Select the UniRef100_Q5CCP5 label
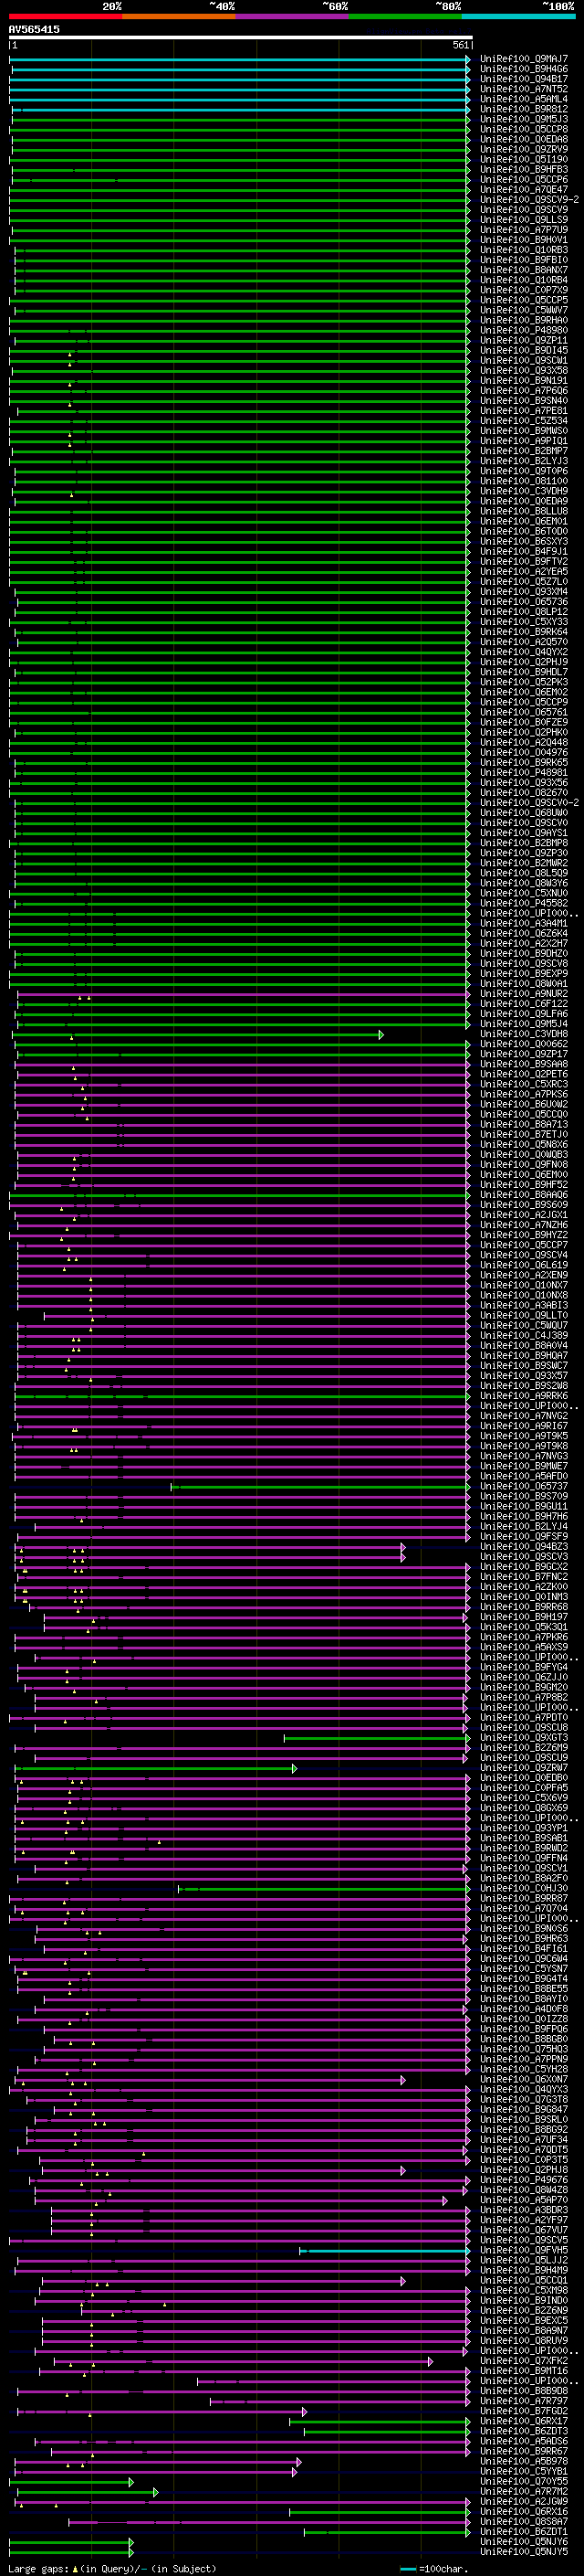 (x=523, y=300)
